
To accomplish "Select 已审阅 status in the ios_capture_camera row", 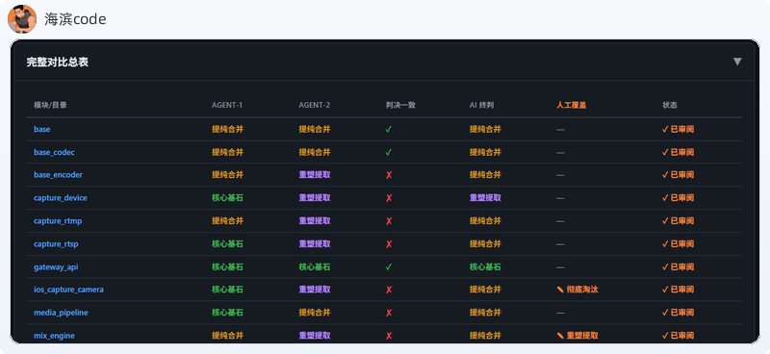I will (x=678, y=290).
